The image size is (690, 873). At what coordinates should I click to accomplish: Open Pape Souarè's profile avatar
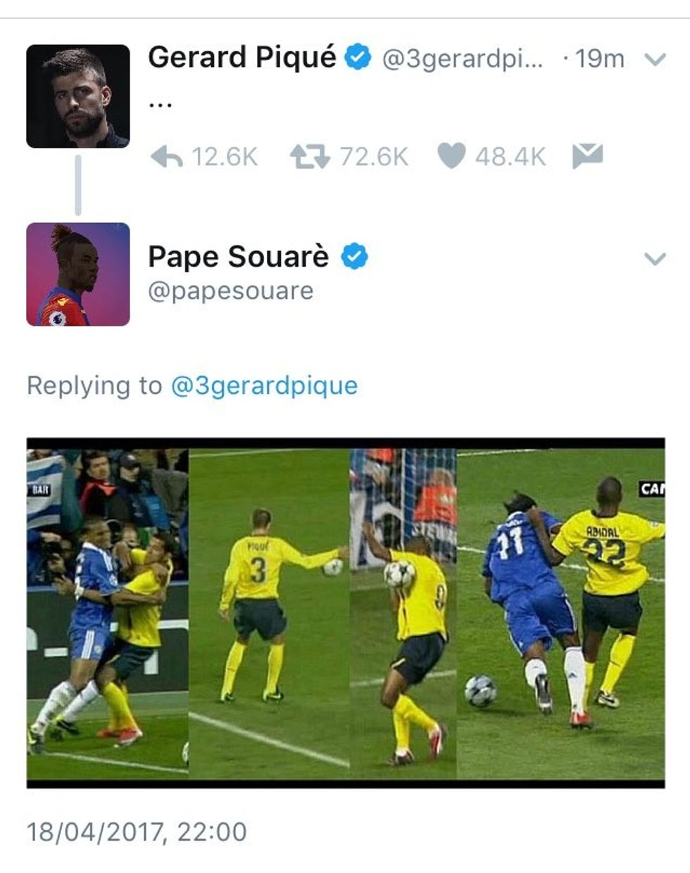pos(78,274)
